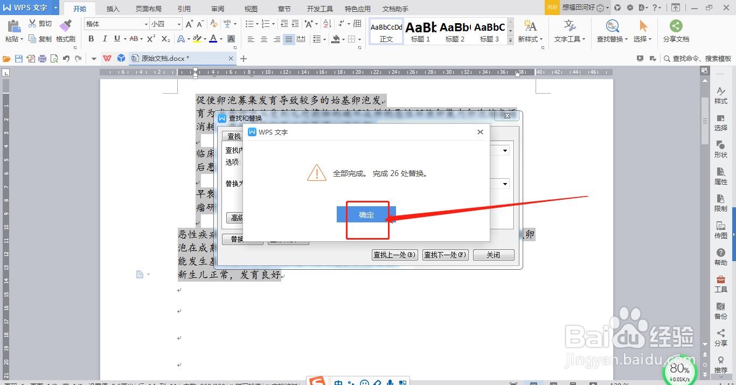This screenshot has height=385, width=736.
Task: Apply subscript X₂ formatting
Action: pos(165,39)
